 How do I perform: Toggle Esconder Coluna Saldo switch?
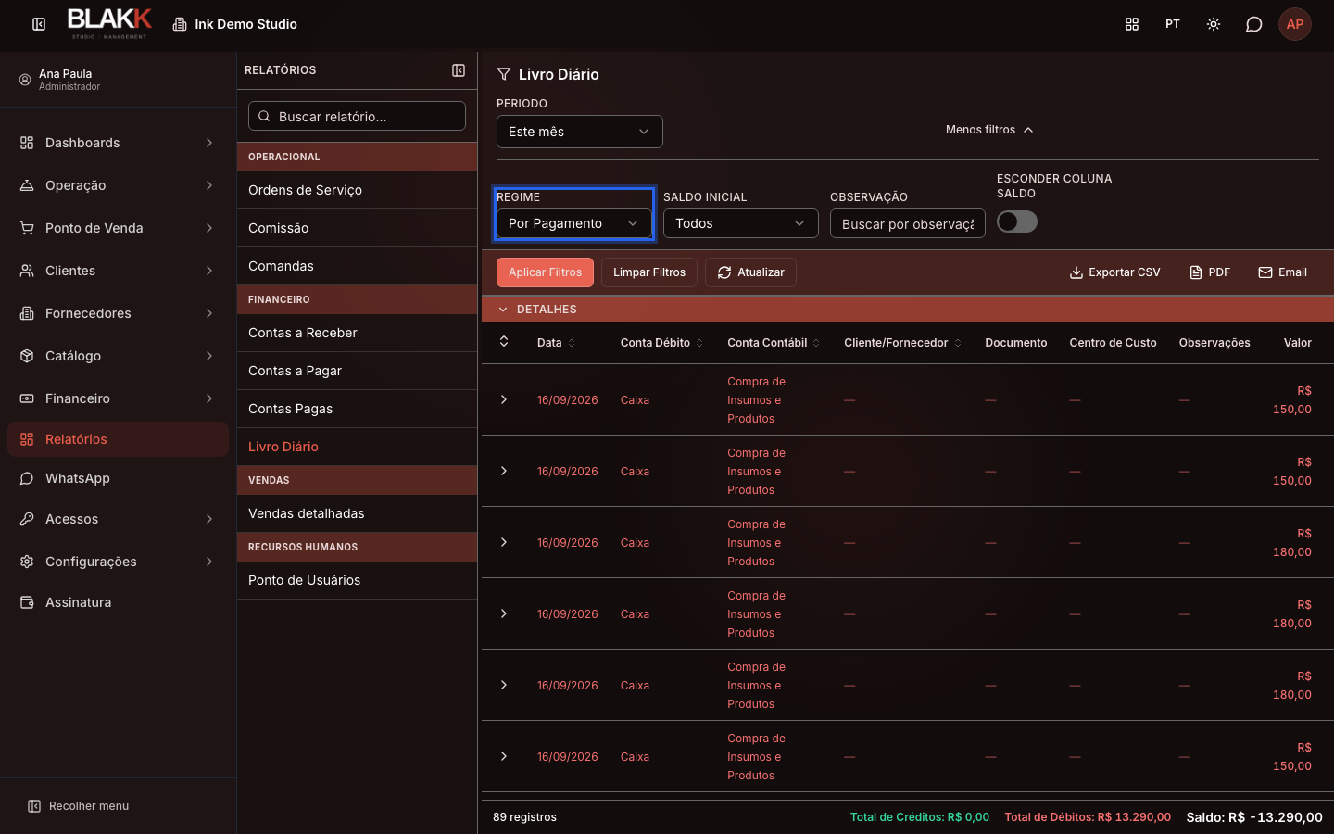pos(1017,221)
